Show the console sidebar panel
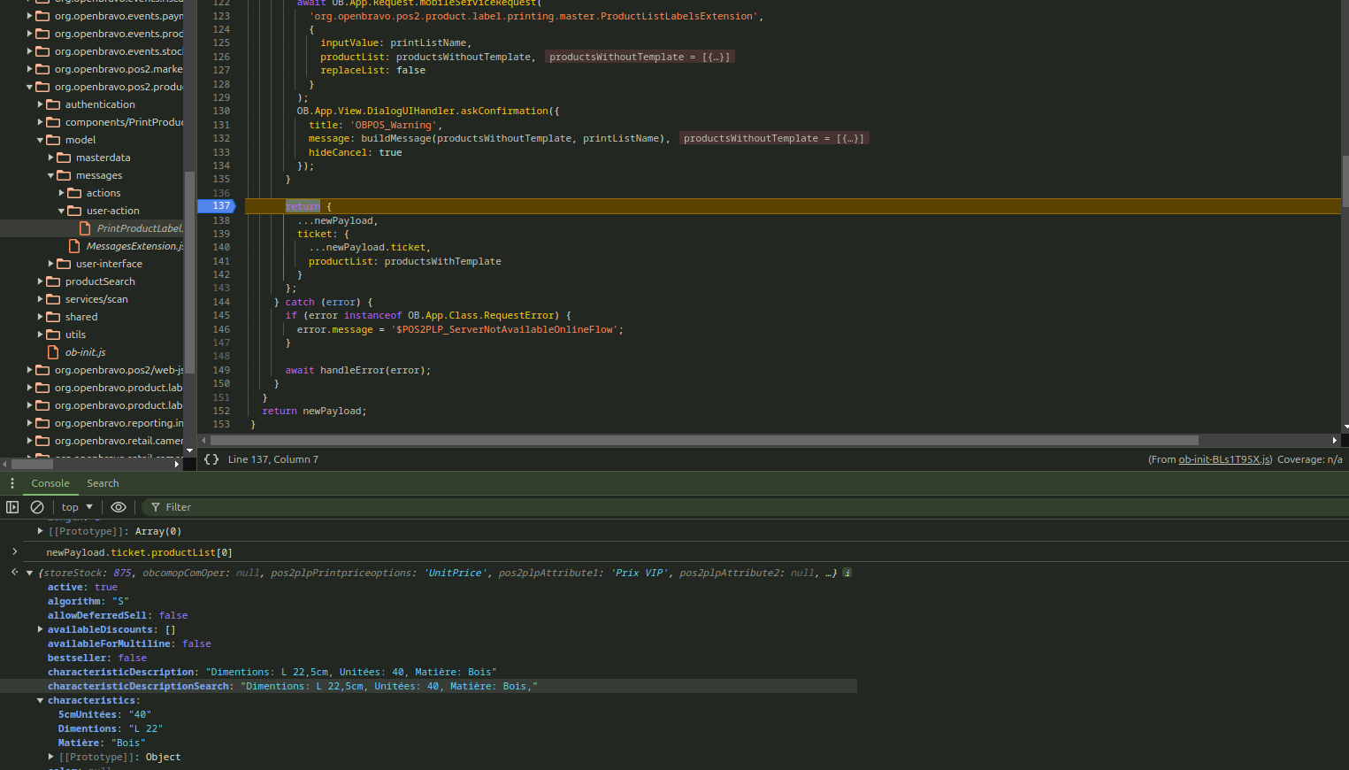 (12, 507)
